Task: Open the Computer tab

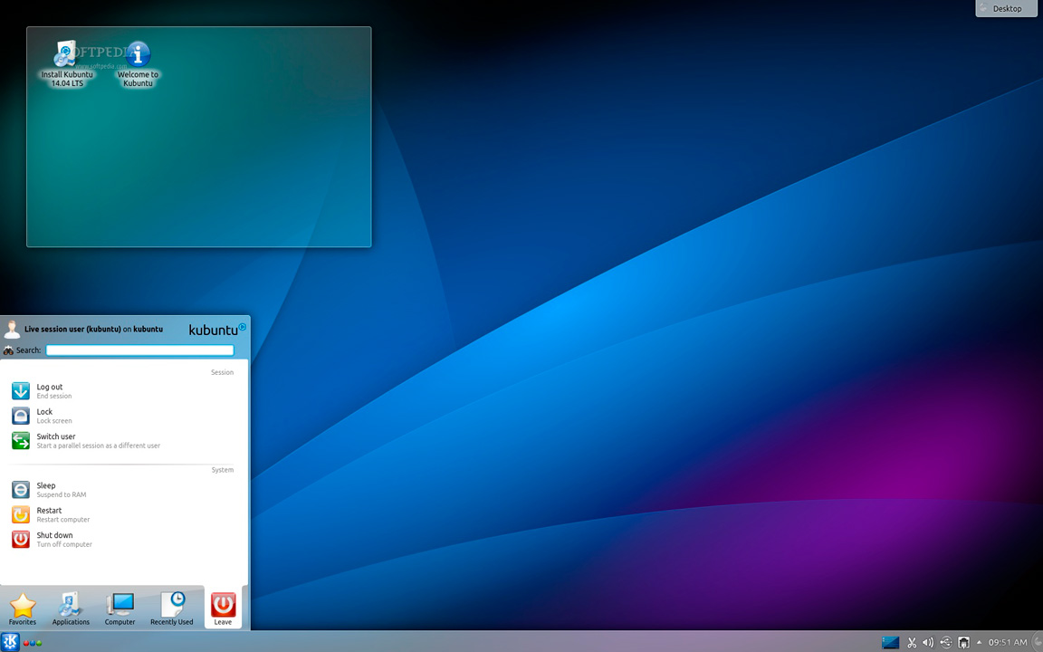Action: (120, 609)
